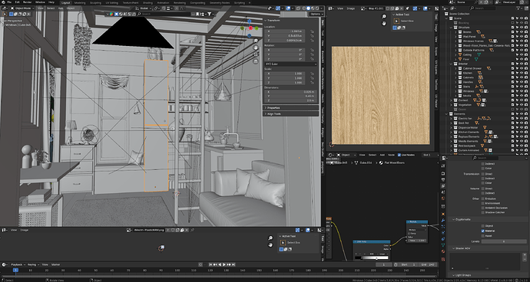Open the View Layer properties tab icon

[x=443, y=186]
